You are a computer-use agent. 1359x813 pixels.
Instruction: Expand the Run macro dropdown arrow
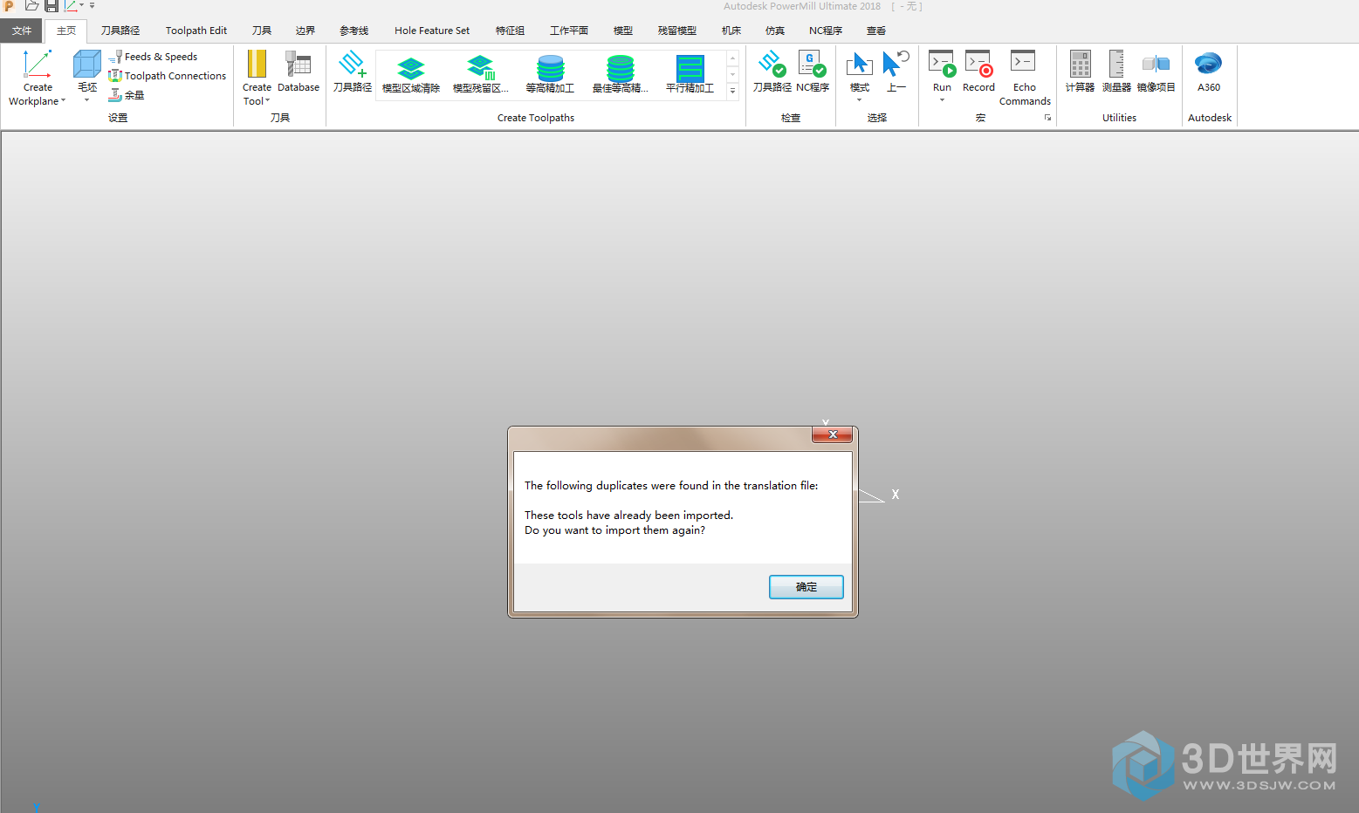coord(942,100)
